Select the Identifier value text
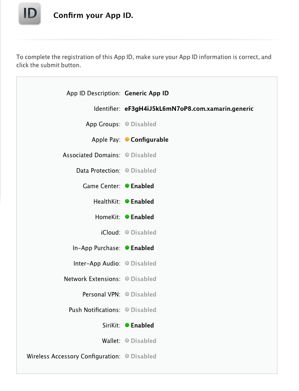Screen dimensions: 299x391 click(x=189, y=109)
